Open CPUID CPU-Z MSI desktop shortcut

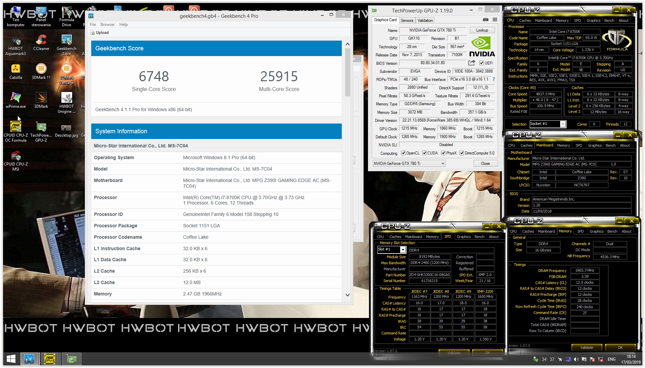pyautogui.click(x=16, y=160)
